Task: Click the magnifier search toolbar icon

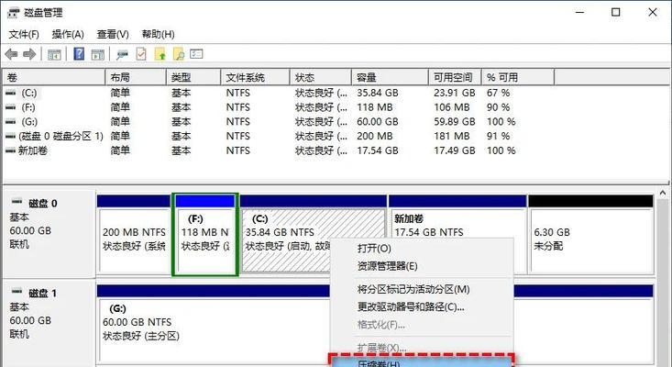Action: 179,54
